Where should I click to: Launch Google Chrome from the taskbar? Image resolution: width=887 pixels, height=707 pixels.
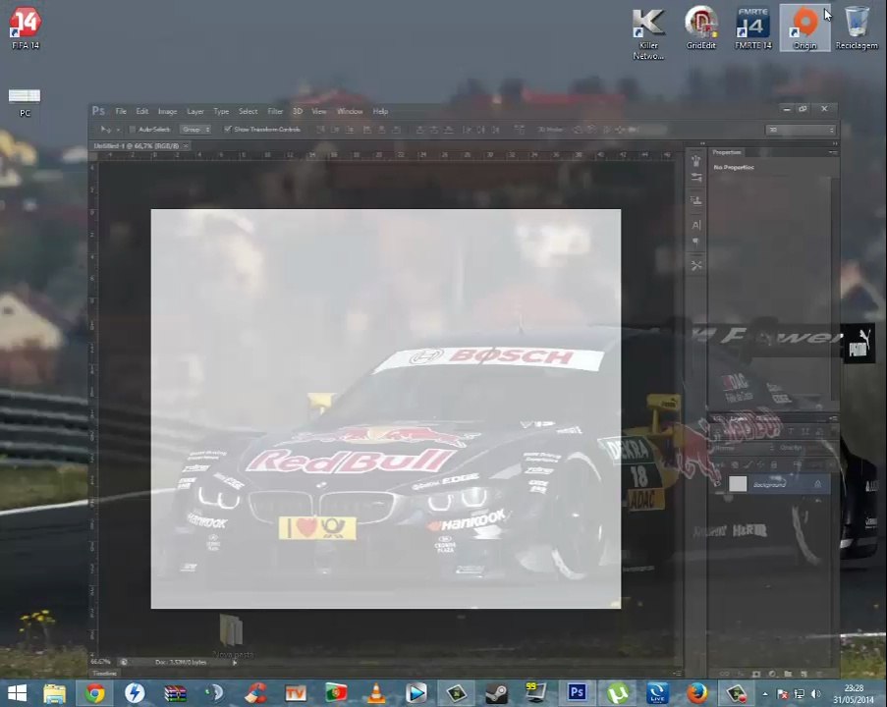(x=94, y=693)
